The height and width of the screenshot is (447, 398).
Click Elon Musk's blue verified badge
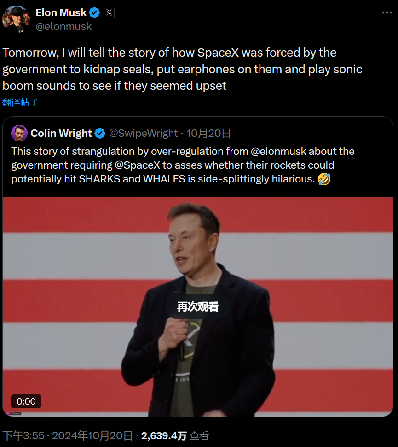(x=94, y=12)
